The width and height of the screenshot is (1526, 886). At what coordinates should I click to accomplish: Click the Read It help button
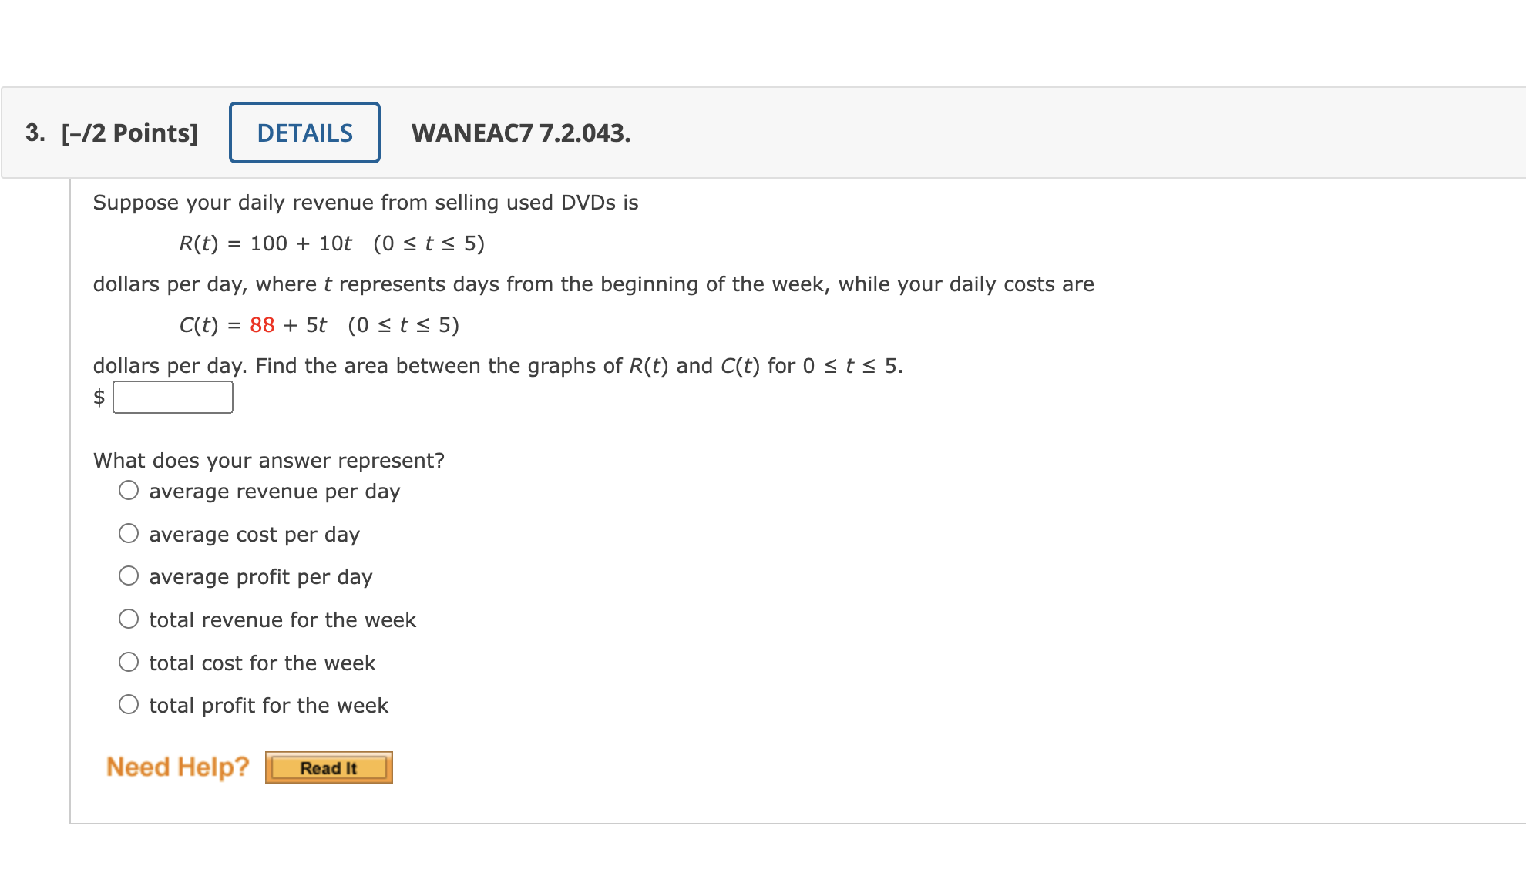pos(328,767)
